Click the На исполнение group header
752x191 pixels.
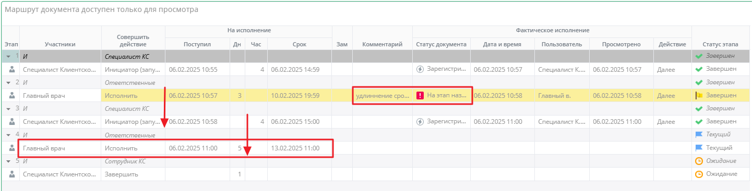click(x=249, y=31)
